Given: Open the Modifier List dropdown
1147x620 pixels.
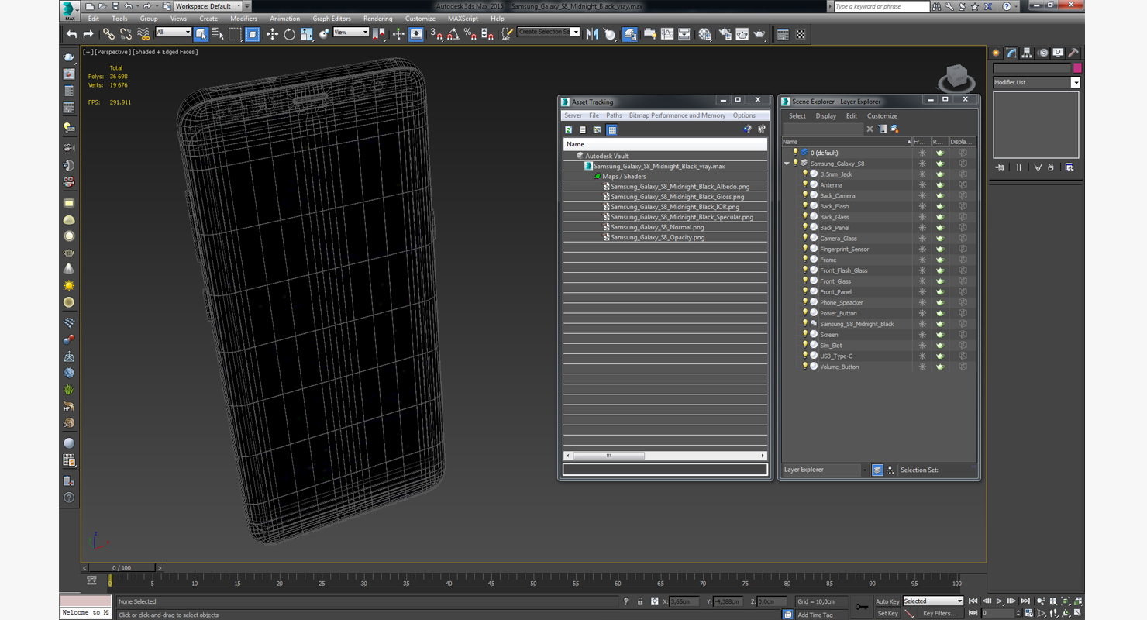Looking at the screenshot, I should pos(1036,82).
